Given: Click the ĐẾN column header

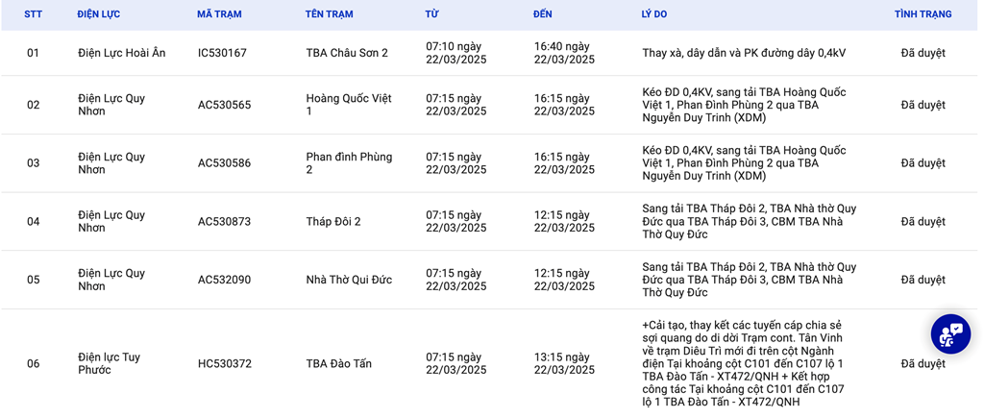Looking at the screenshot, I should [543, 14].
